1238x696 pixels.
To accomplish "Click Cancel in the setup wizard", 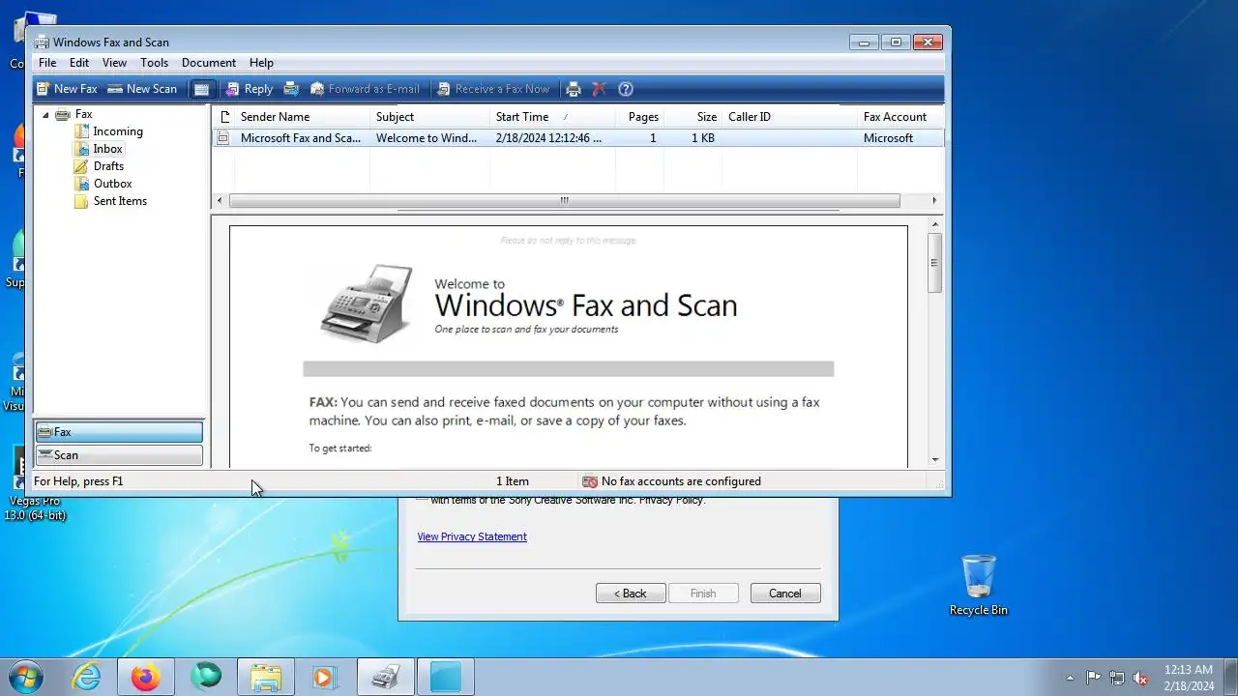I will (785, 594).
